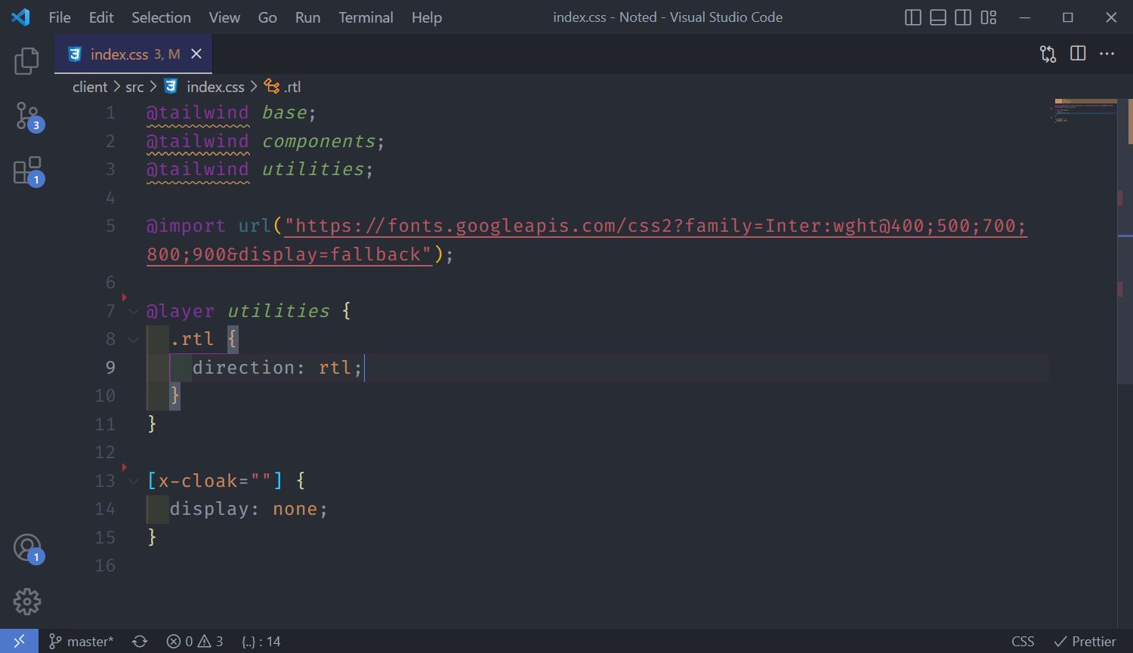
Task: Collapse the .rtl rule fold
Action: (132, 339)
